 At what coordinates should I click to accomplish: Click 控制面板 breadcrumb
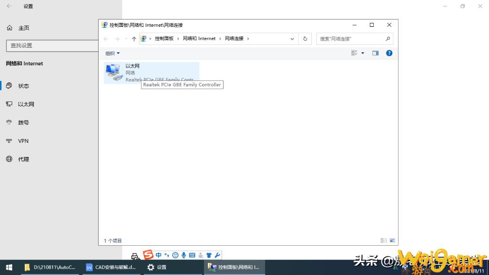click(x=164, y=39)
